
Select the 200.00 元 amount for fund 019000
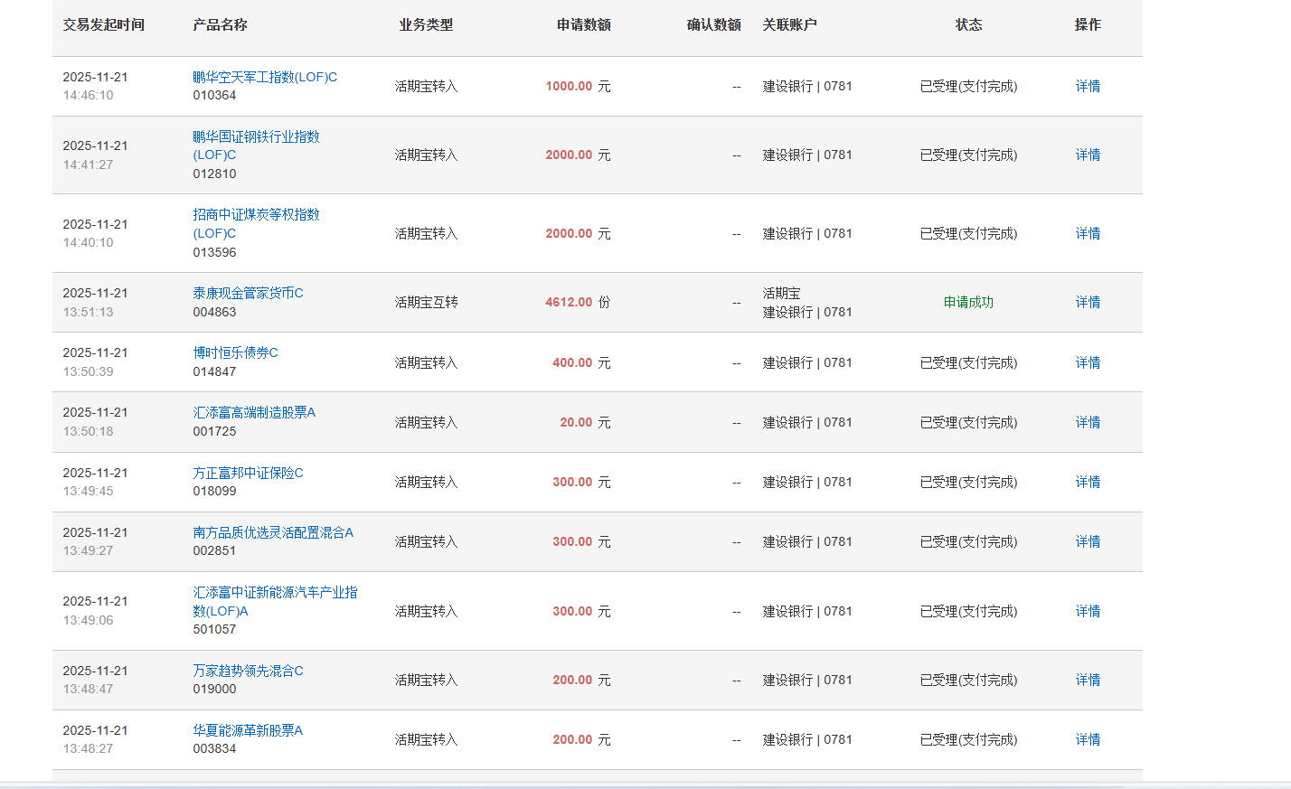coord(581,680)
